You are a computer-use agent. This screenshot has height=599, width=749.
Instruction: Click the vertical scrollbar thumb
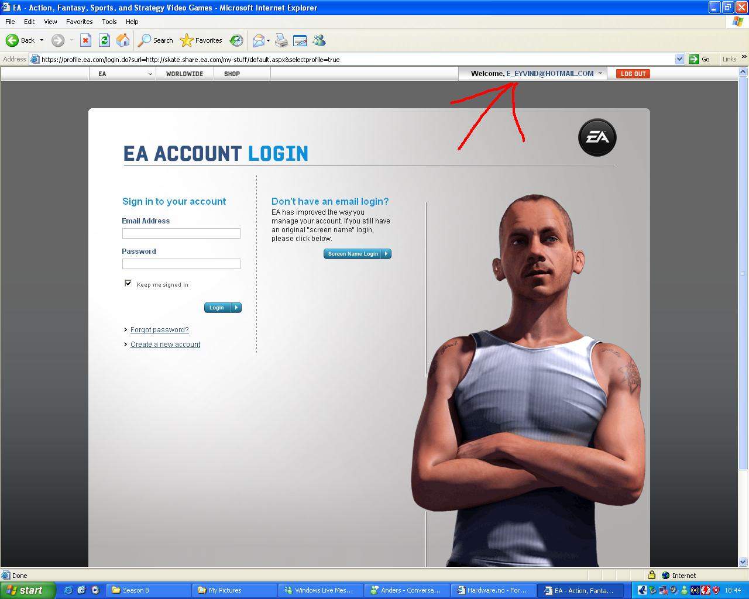[743, 273]
